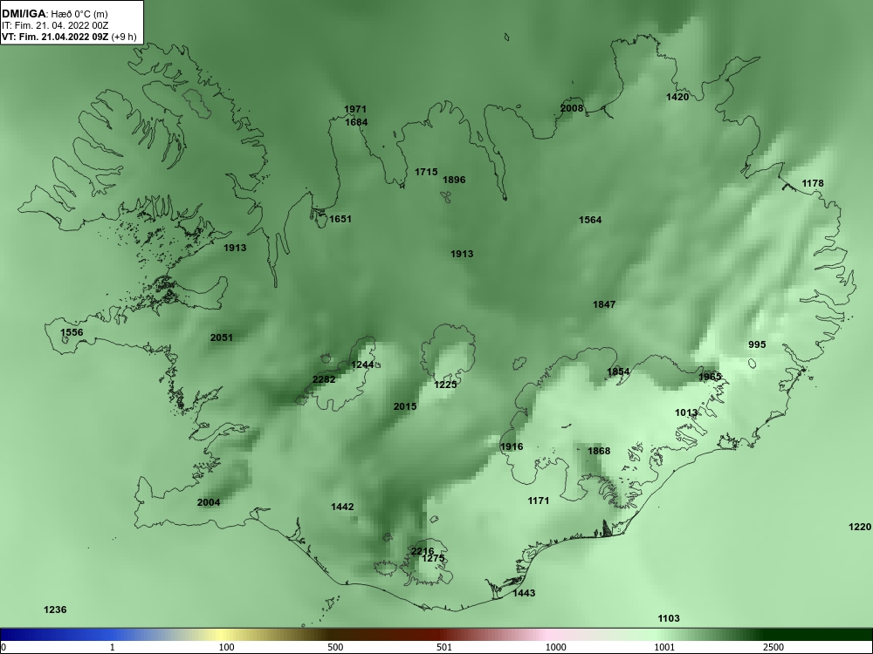
Task: Click the 1178 value on the east coast
Action: tap(812, 183)
